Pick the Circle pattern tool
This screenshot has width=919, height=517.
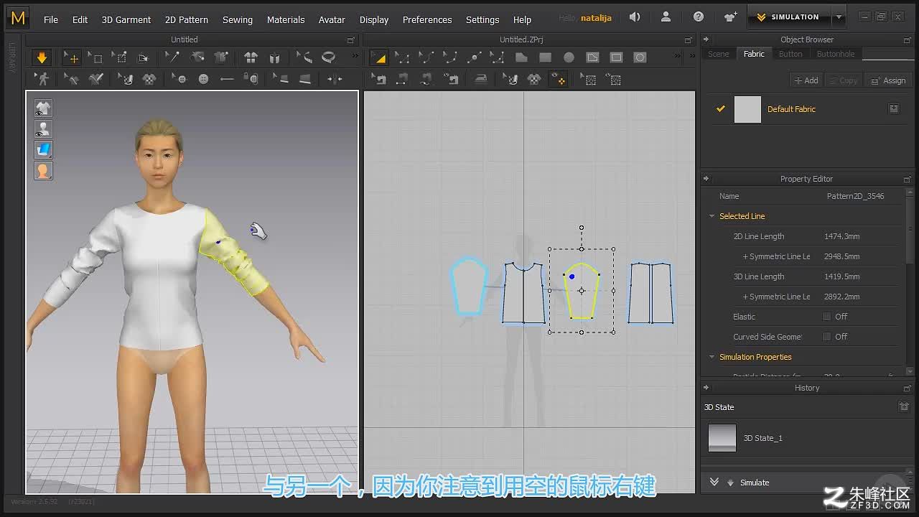pos(569,57)
